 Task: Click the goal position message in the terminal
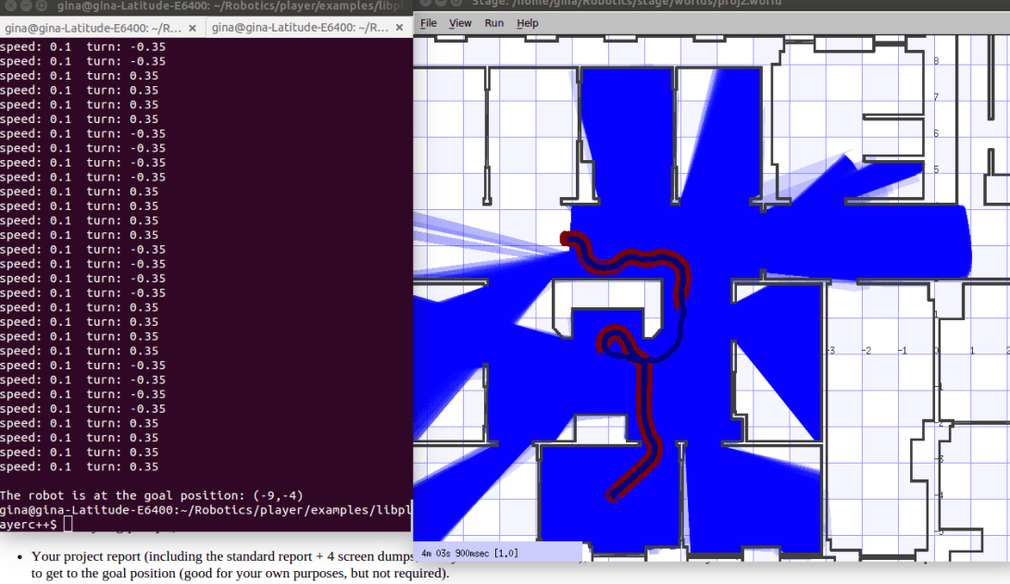152,495
